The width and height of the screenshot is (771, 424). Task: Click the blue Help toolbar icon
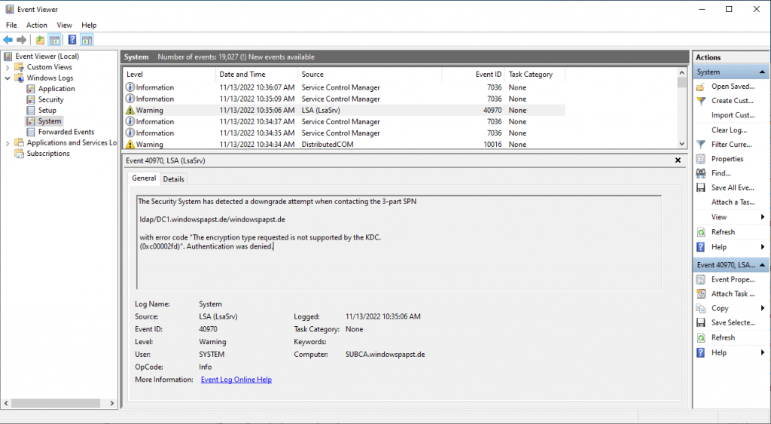click(x=72, y=40)
